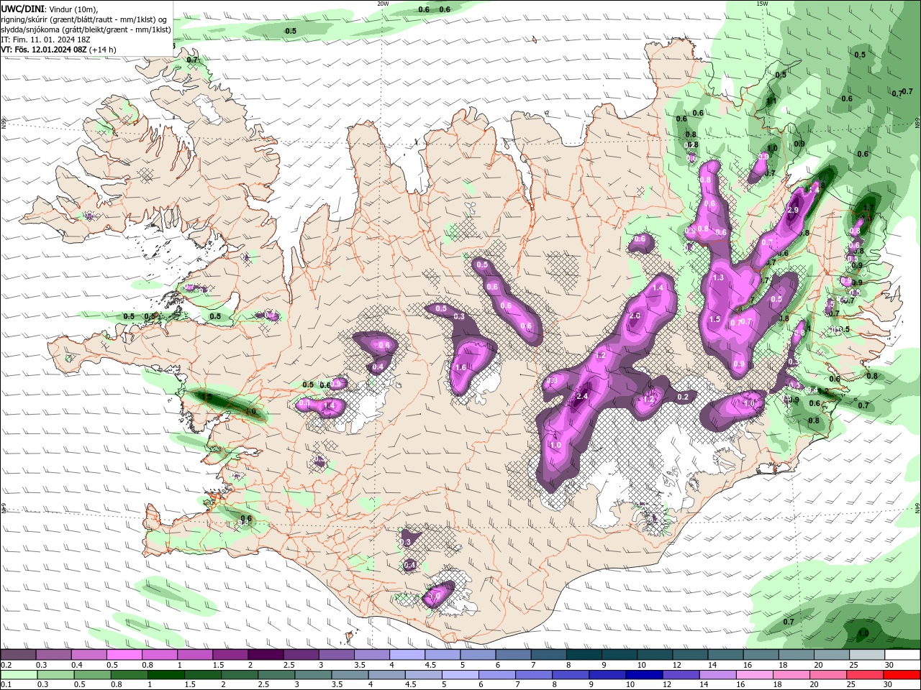
Task: Click the '4.5' label in the bottom legend row
Action: (x=410, y=685)
